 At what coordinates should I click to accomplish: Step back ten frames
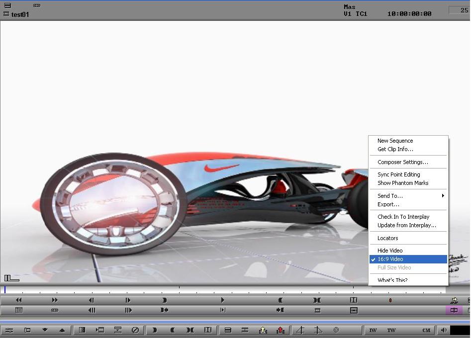tap(92, 310)
